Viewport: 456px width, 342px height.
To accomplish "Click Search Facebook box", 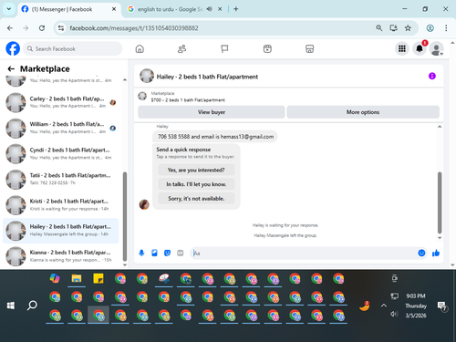I will coord(73,48).
